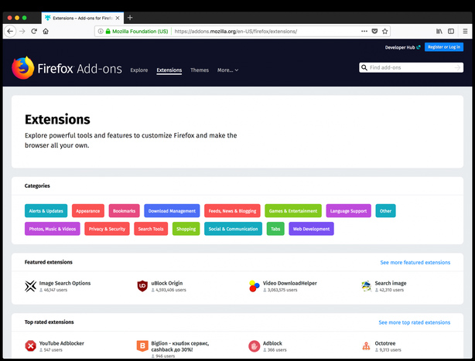Open the Biglion cashback extension title

click(x=180, y=346)
